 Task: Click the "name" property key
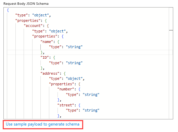pyautogui.click(x=47, y=42)
